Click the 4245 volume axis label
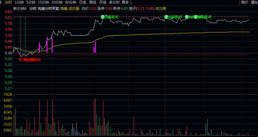 [8, 112]
